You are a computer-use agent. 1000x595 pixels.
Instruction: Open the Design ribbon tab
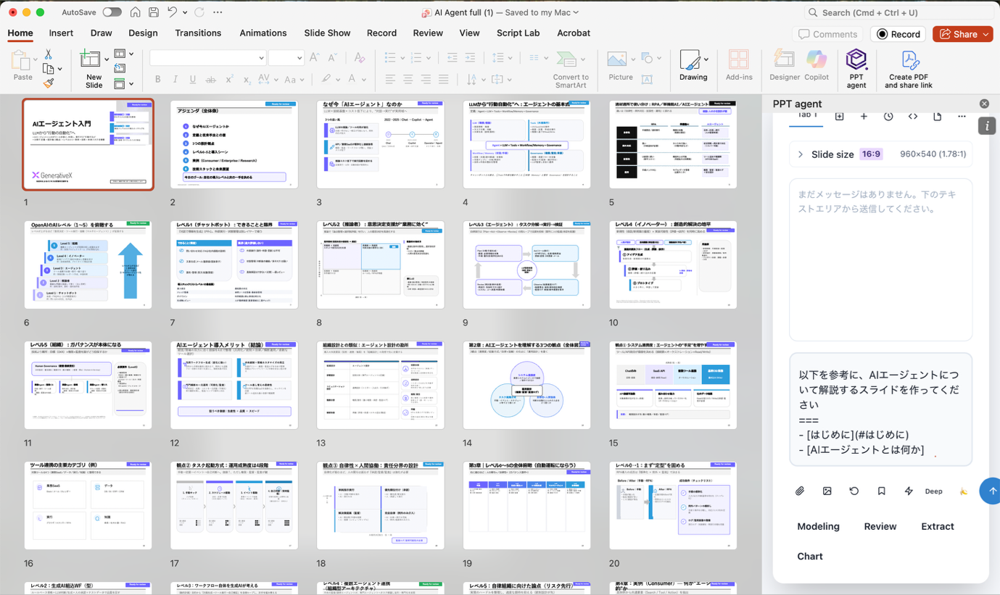coord(143,33)
